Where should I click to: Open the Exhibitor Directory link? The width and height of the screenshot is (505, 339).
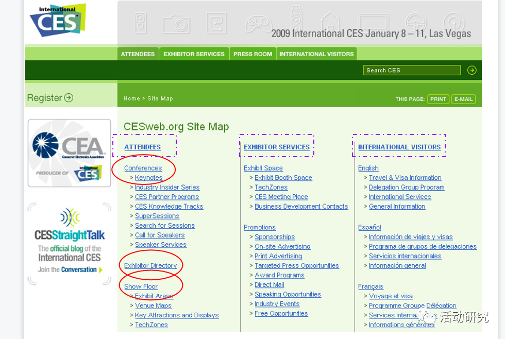[x=150, y=266]
